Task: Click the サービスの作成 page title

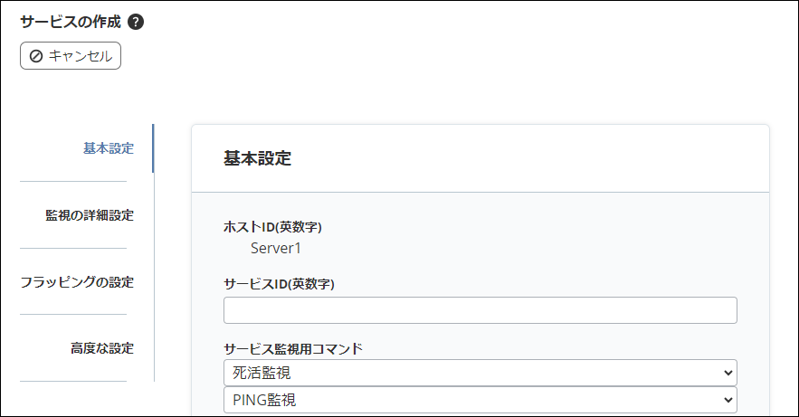Action: pyautogui.click(x=70, y=23)
